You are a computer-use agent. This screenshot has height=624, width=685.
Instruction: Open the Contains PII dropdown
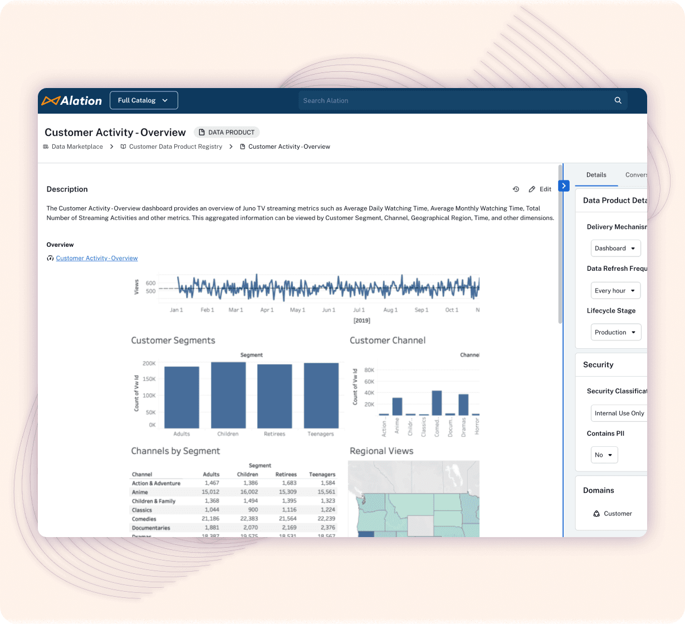[x=604, y=455]
